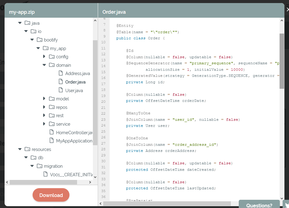Open the Questions? chat button
This screenshot has width=289, height=208.
(259, 205)
